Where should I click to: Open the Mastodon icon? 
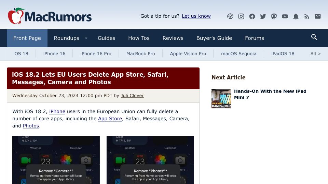[x=274, y=16]
